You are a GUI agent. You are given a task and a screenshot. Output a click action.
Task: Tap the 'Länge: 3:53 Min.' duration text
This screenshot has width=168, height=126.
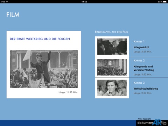[x=142, y=75]
